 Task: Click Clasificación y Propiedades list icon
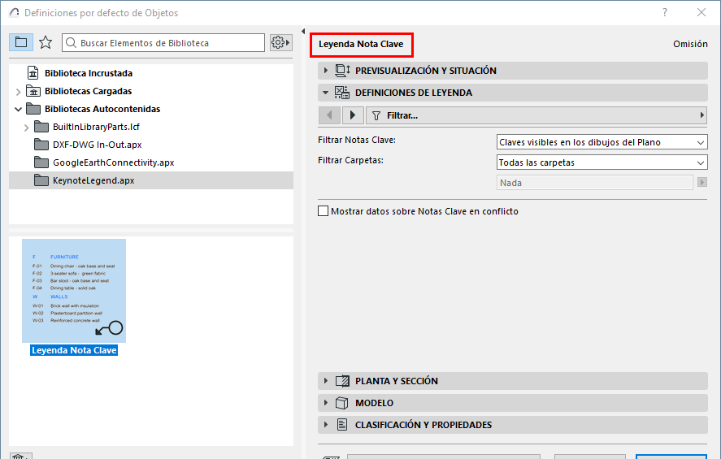[342, 425]
